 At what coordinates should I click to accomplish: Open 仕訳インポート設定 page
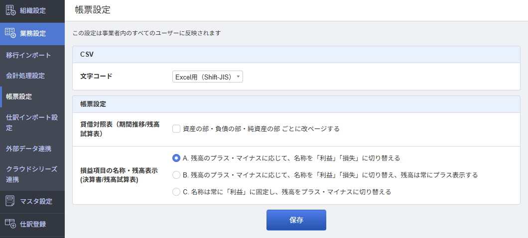[x=32, y=122]
